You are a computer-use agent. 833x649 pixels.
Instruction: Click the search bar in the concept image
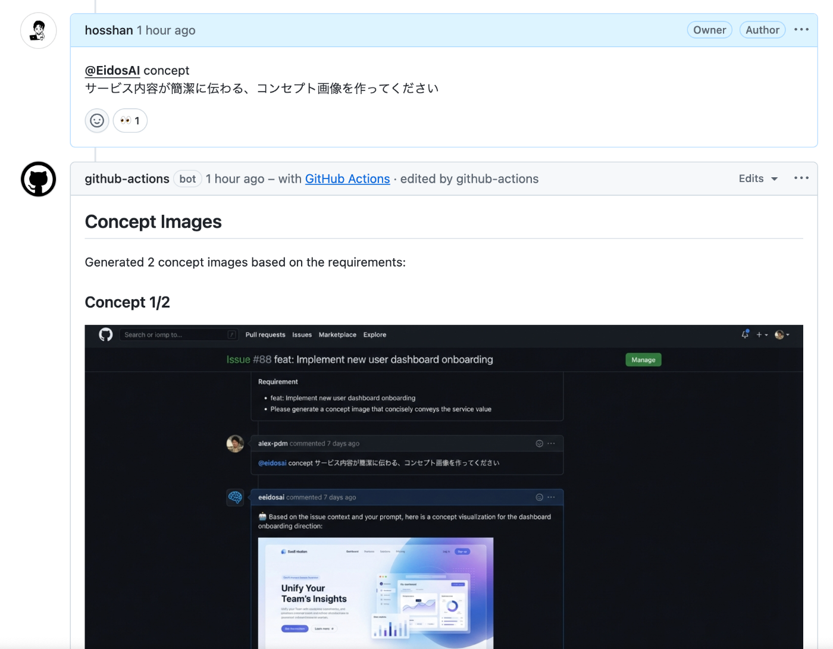[178, 334]
